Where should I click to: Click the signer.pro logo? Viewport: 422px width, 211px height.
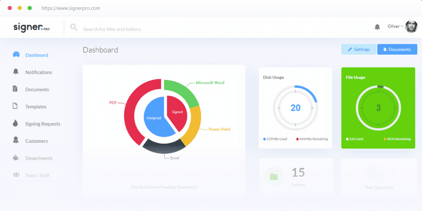tap(32, 27)
